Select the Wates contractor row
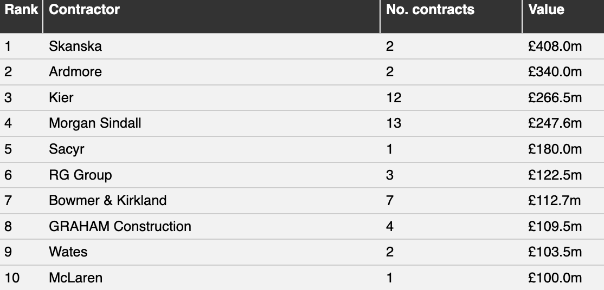 (302, 252)
